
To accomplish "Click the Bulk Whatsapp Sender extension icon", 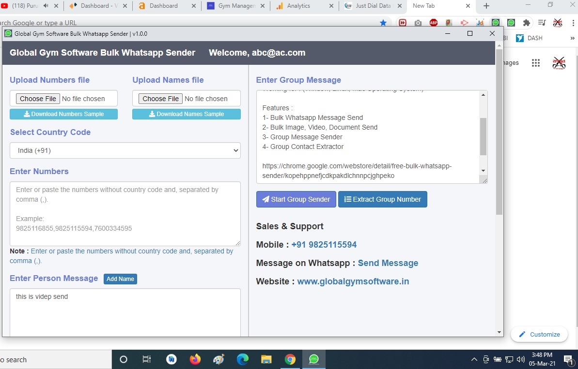I will pos(495,22).
